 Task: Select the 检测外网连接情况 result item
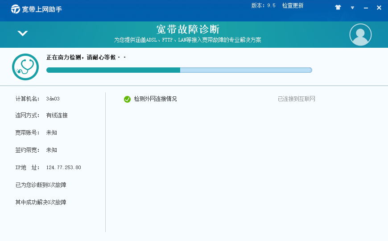click(155, 99)
